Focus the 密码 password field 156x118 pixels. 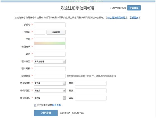pos(50,40)
